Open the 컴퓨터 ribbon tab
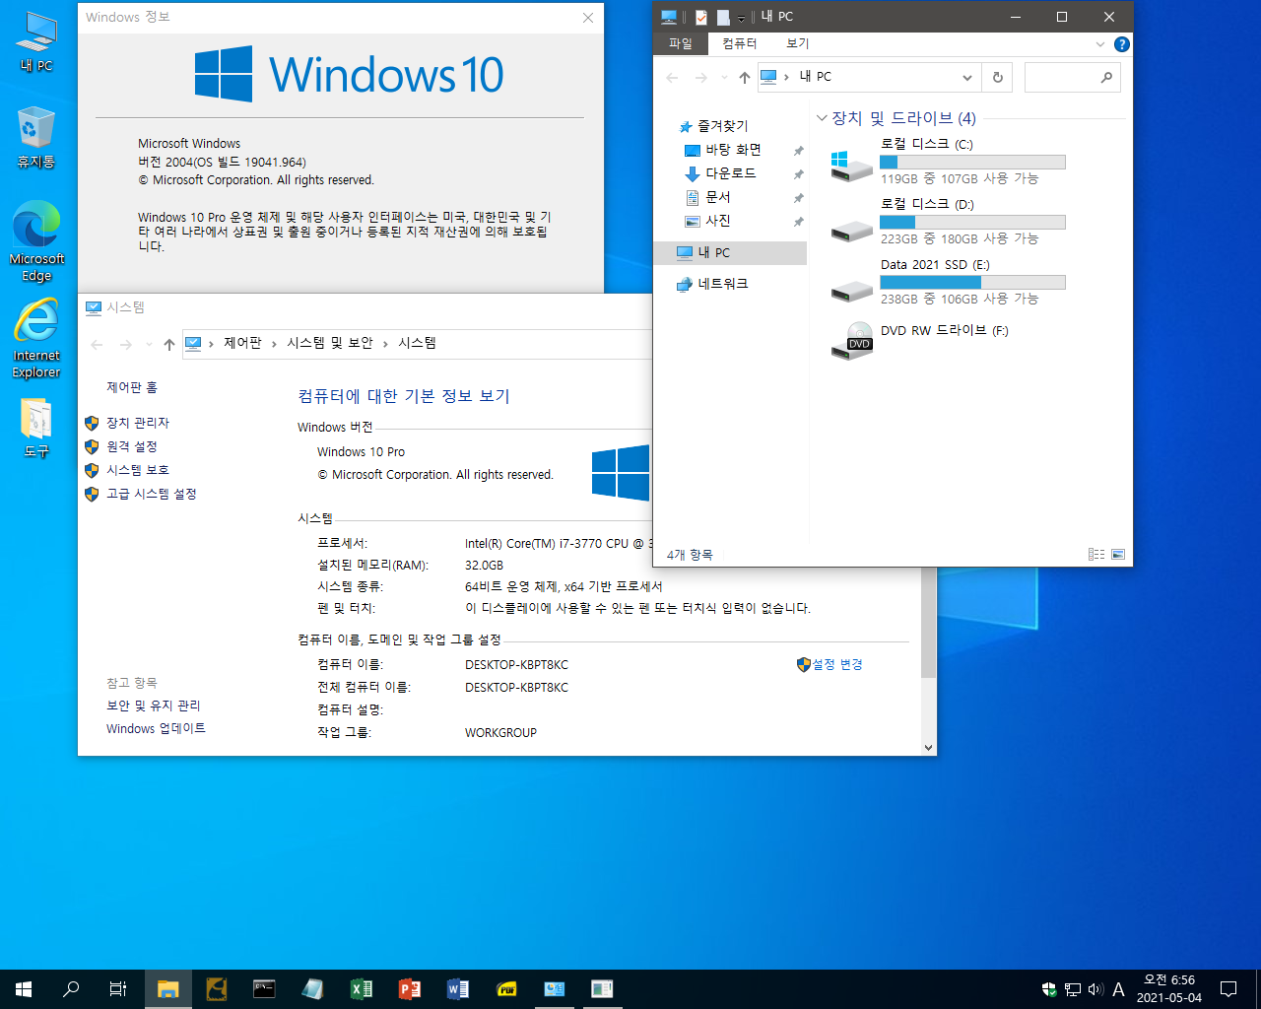 tap(739, 44)
